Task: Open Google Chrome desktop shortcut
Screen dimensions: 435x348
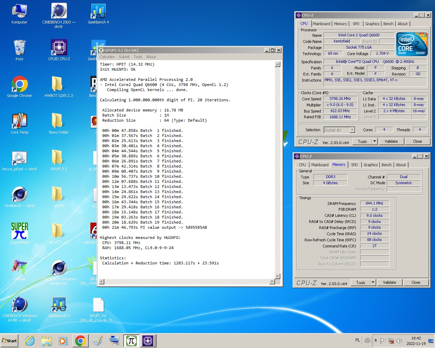Action: (19, 87)
